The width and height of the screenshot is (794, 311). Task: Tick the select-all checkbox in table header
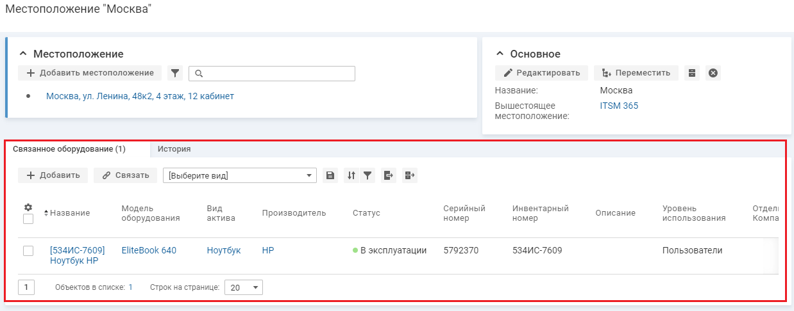click(28, 219)
